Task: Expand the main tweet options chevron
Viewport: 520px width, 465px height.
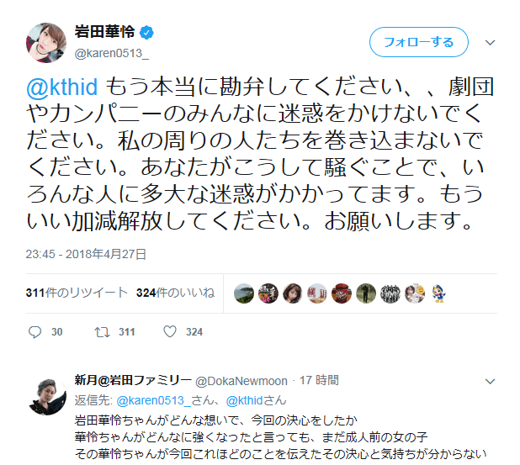Action: coord(491,42)
